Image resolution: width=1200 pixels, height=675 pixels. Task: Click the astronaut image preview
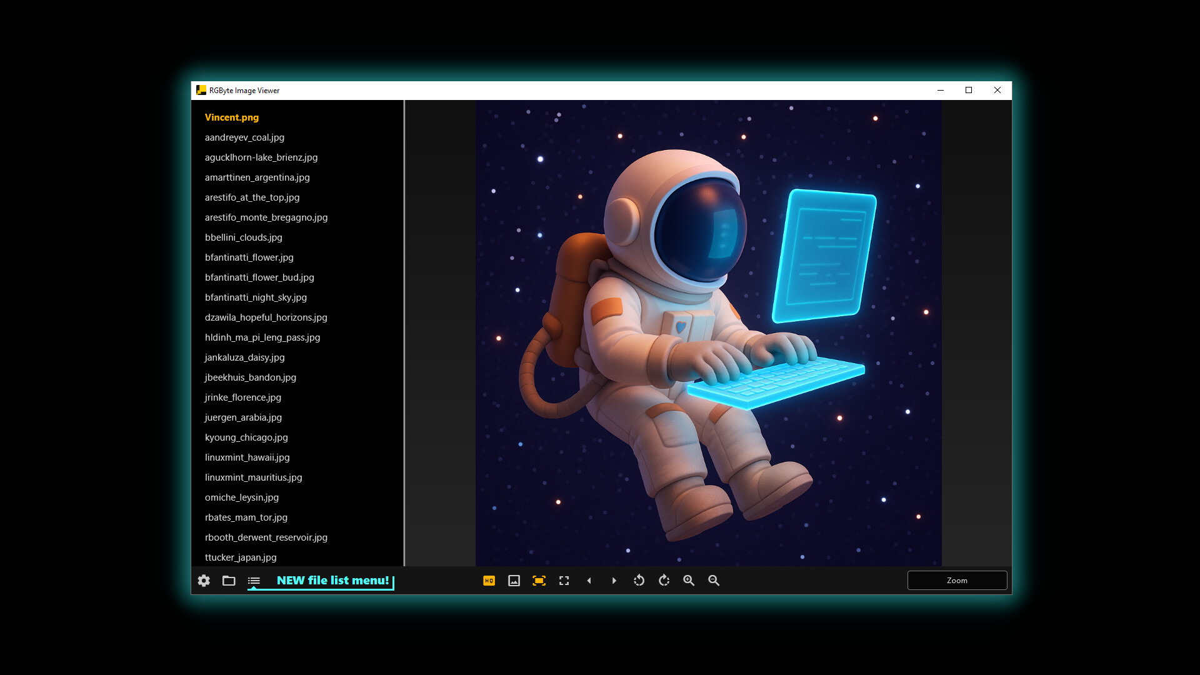click(x=708, y=332)
